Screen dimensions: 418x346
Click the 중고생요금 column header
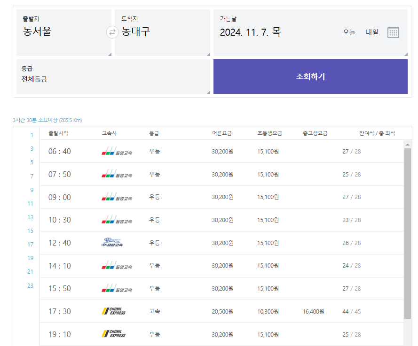coord(315,133)
